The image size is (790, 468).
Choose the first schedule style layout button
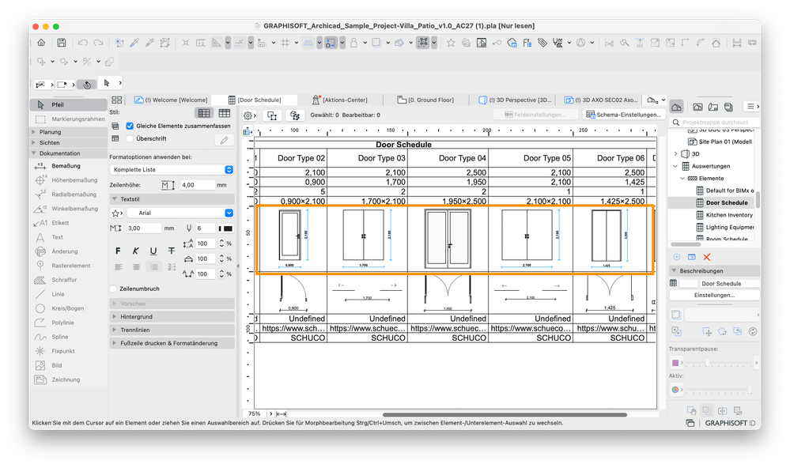204,113
